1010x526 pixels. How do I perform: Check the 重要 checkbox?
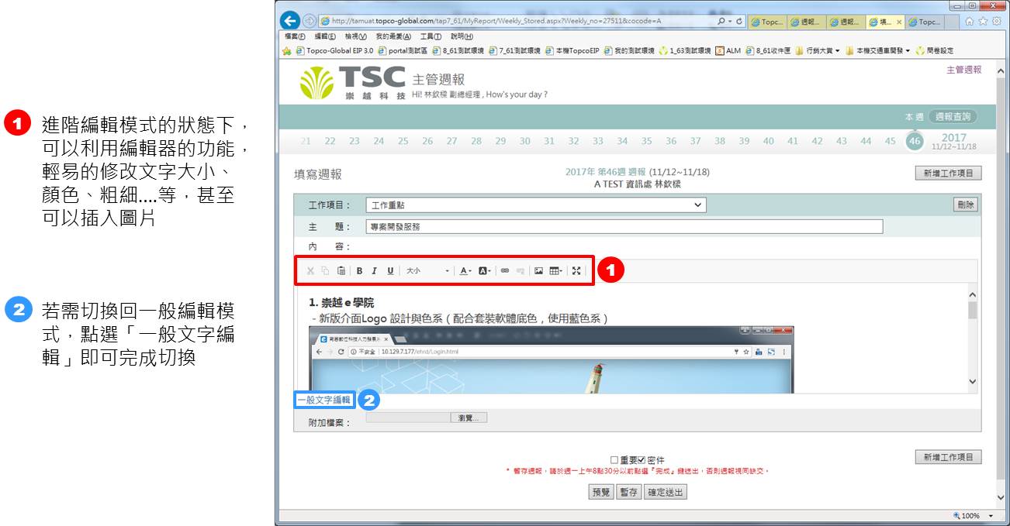614,460
